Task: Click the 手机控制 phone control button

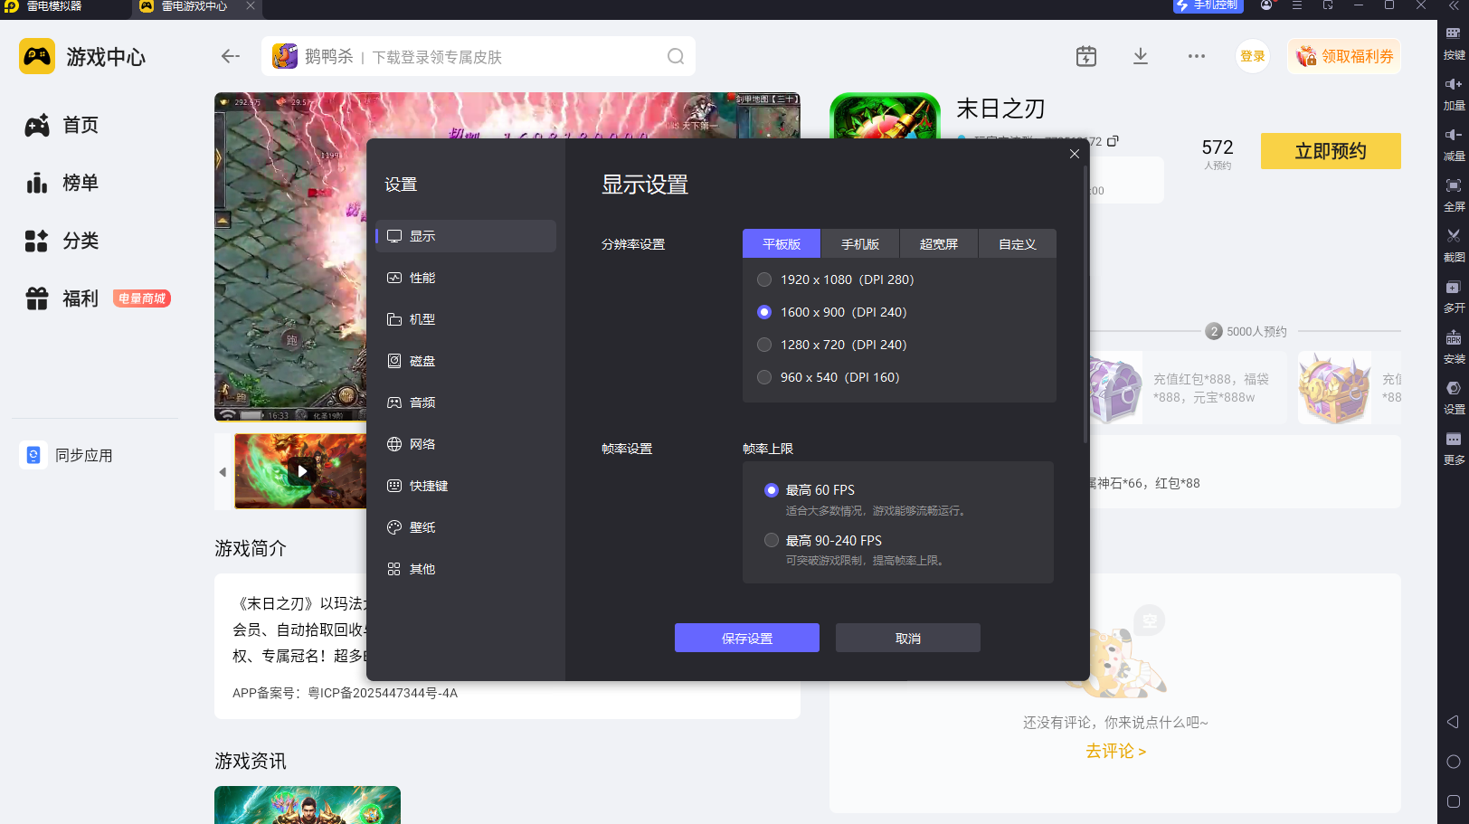Action: click(x=1208, y=5)
